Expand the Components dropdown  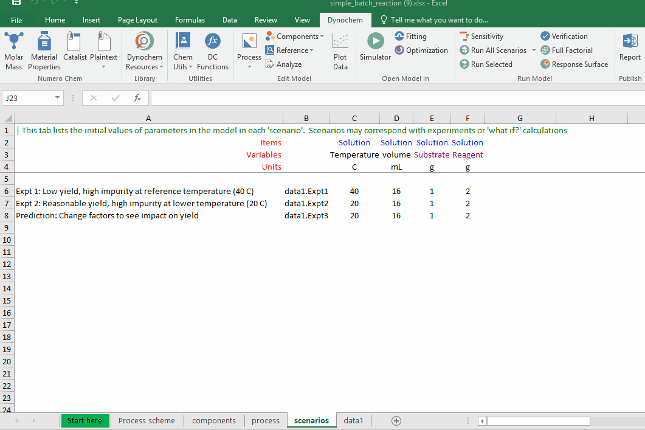coord(295,36)
